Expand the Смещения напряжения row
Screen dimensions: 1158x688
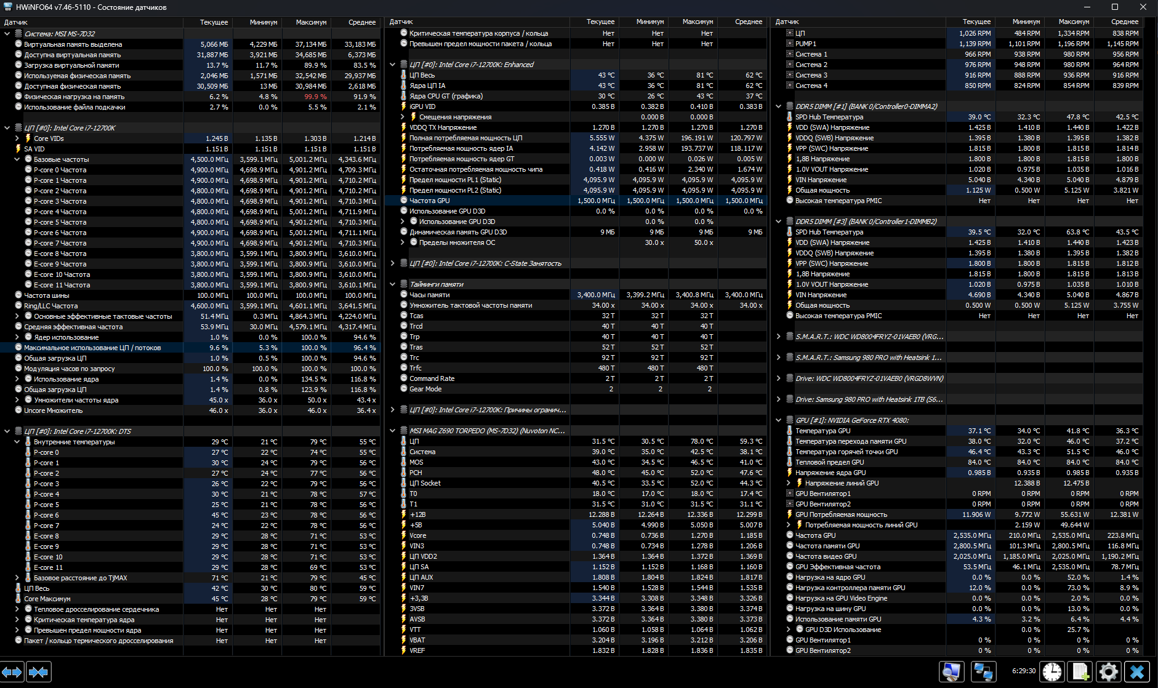click(x=403, y=117)
